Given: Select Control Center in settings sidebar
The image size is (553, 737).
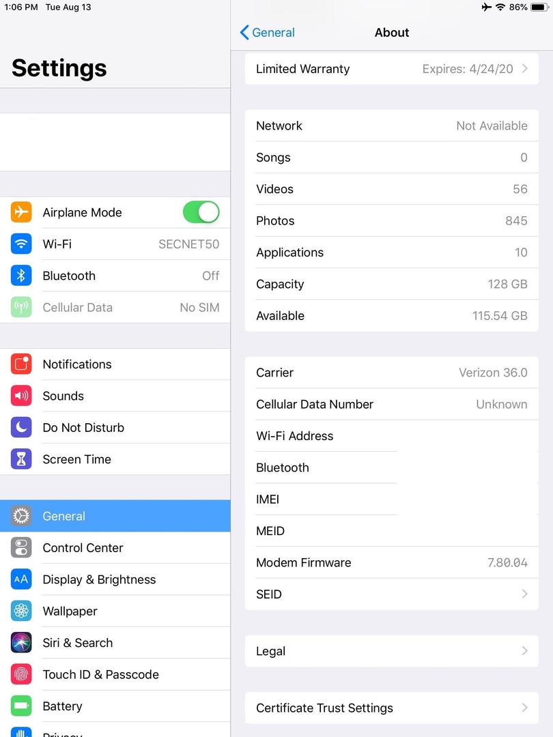Looking at the screenshot, I should (x=115, y=547).
